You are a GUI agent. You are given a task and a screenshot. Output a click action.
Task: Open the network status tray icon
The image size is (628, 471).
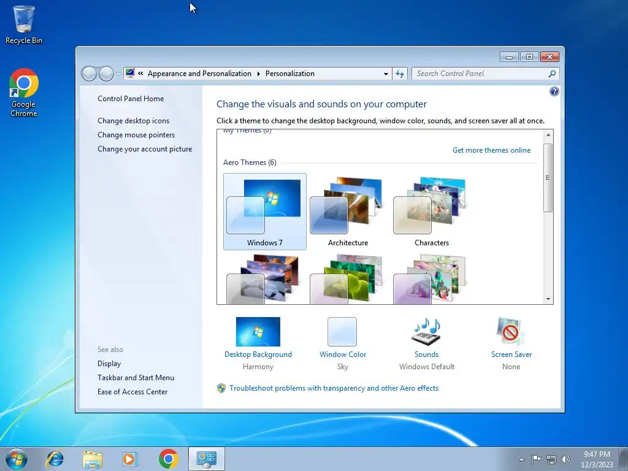coord(551,459)
